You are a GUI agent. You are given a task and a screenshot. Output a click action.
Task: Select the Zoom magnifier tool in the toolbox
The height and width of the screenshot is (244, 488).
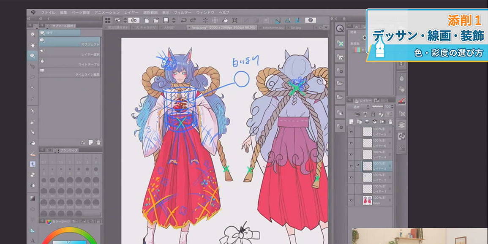[33, 35]
